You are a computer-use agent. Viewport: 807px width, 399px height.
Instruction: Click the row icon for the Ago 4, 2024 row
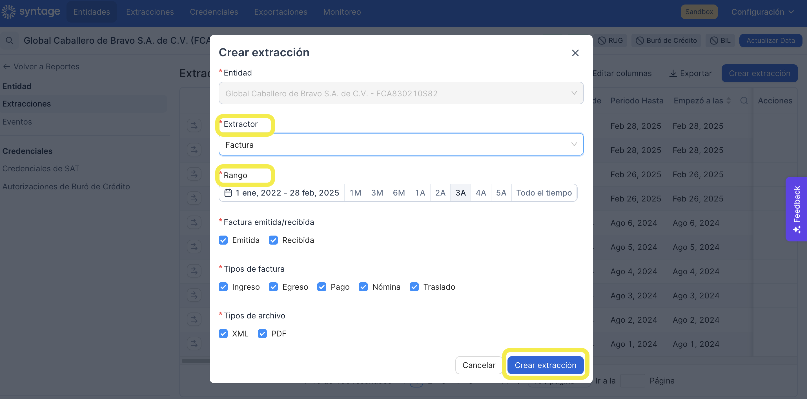coord(194,271)
